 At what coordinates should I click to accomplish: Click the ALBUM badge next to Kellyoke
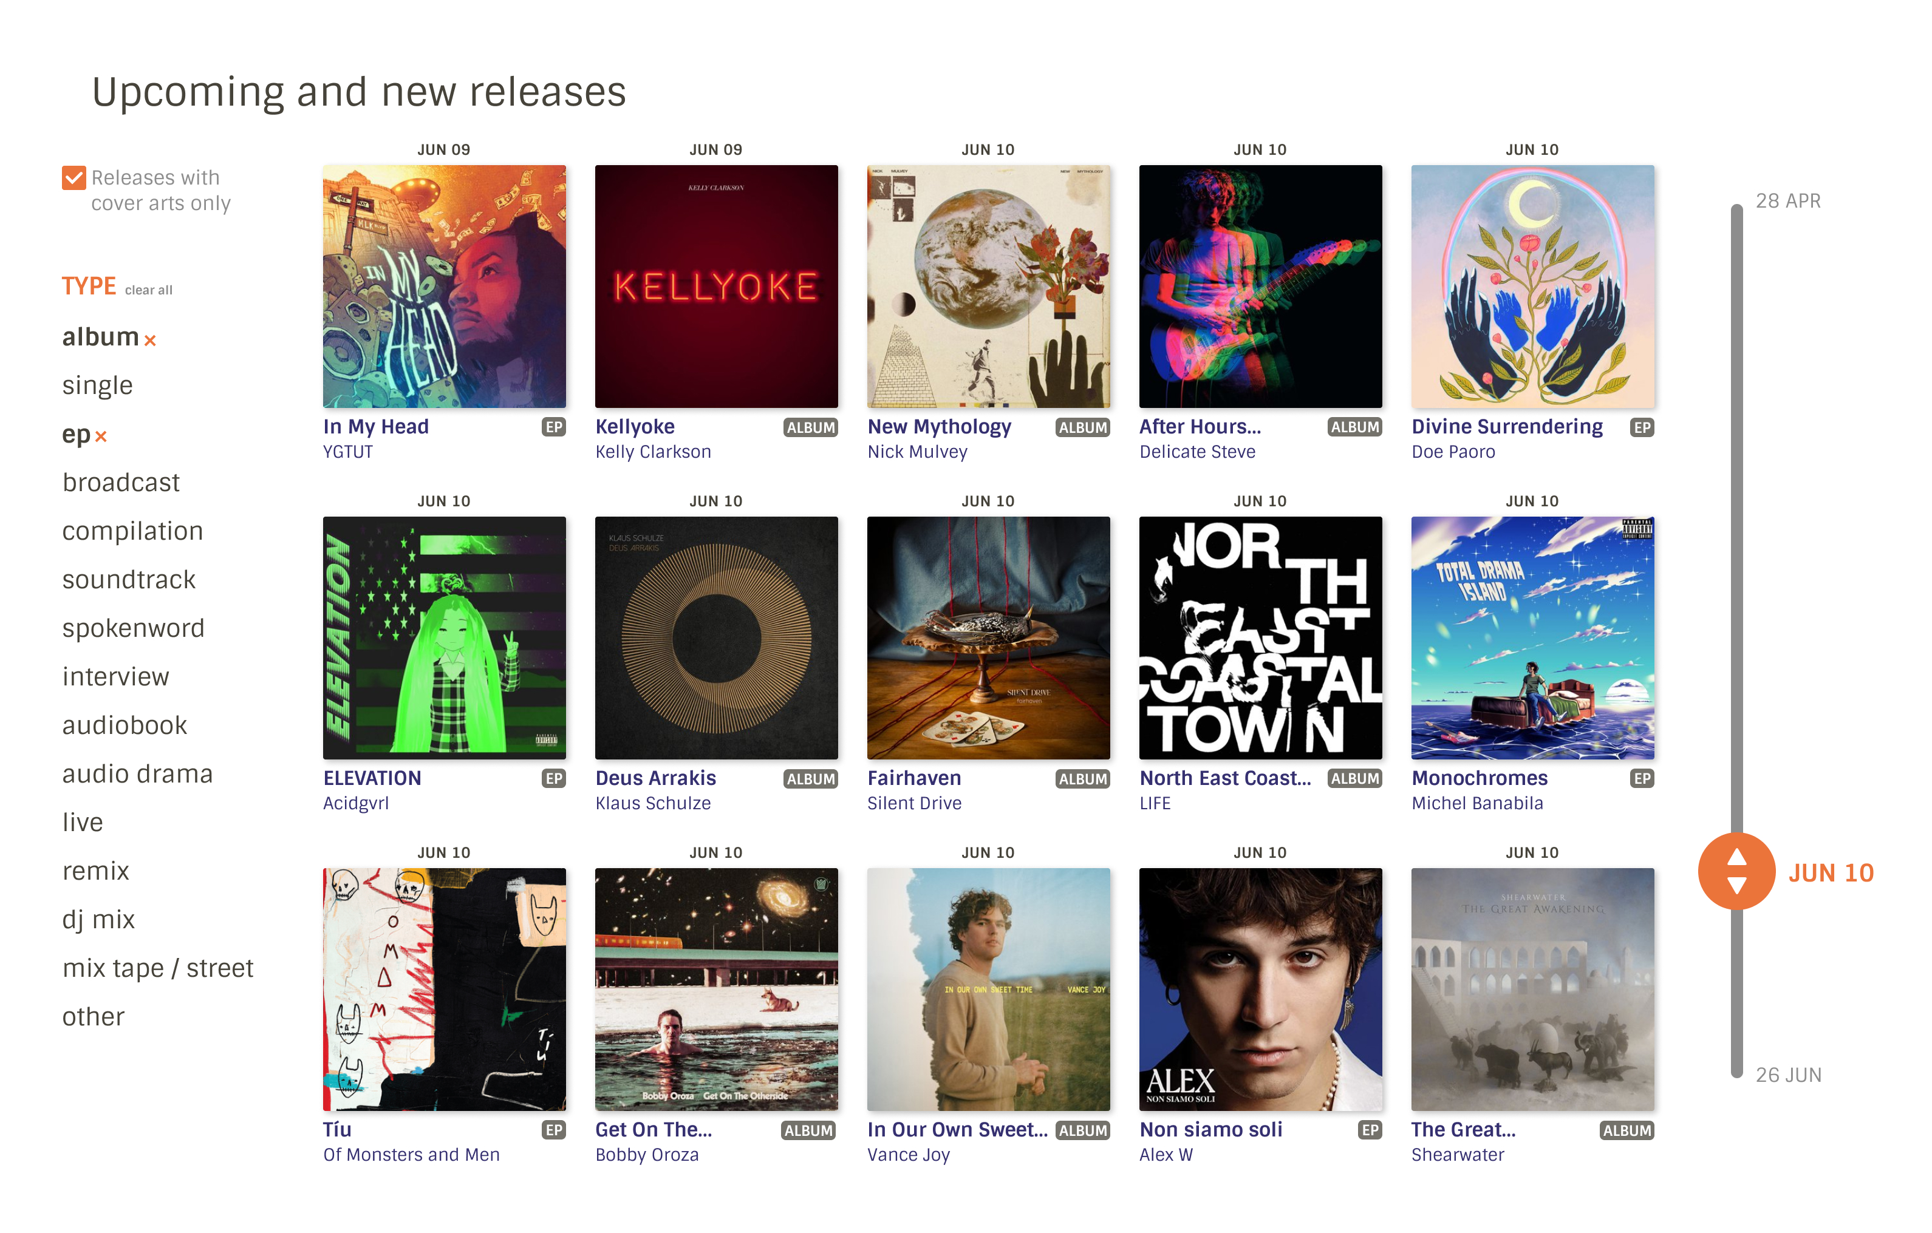pyautogui.click(x=810, y=427)
